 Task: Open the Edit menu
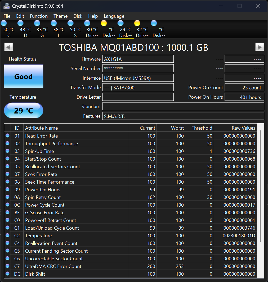[x=20, y=16]
